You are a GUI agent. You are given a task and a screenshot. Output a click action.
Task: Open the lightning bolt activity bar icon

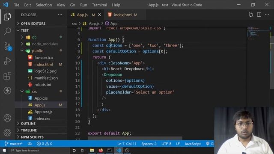7,90
